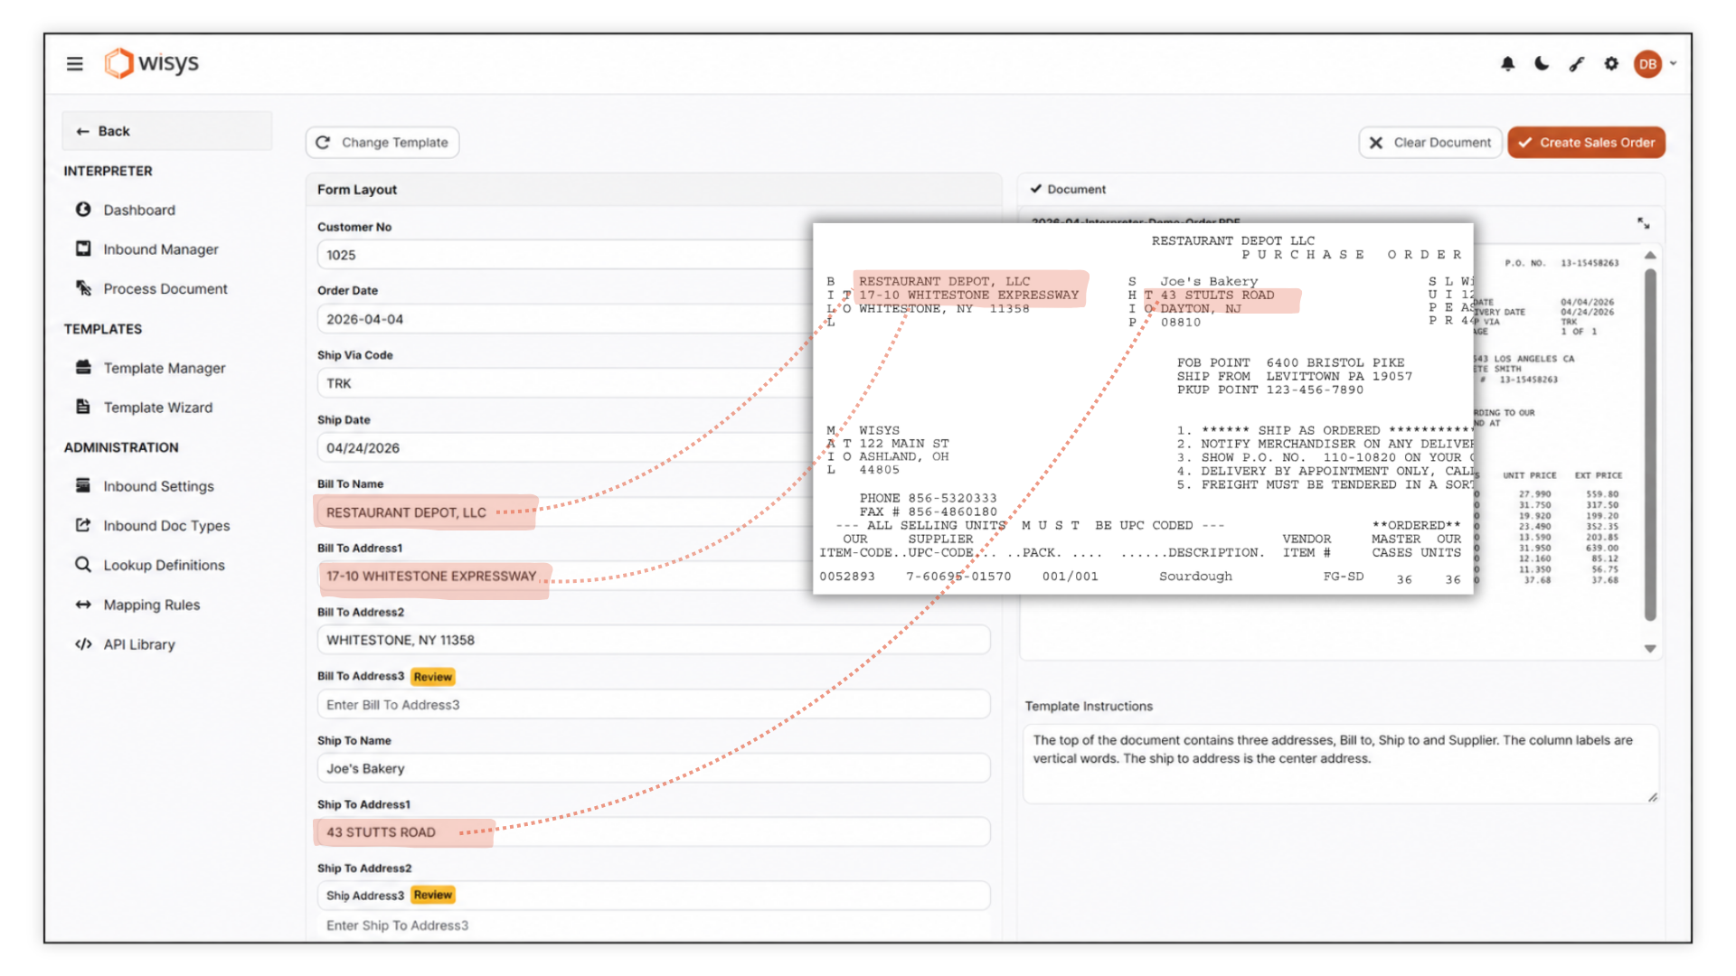
Task: Click the Dashboard gauge icon
Action: (x=83, y=209)
